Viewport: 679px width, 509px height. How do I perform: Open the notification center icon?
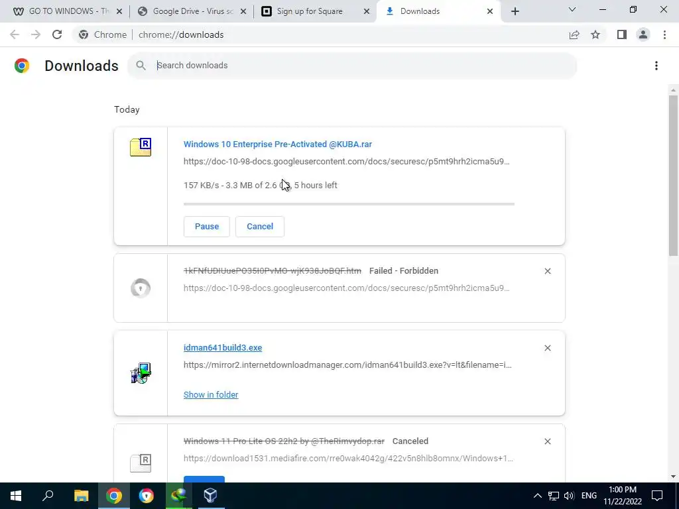click(657, 496)
